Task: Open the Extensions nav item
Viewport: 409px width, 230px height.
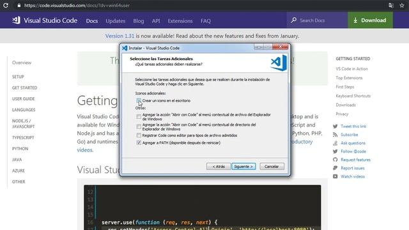Action: [180, 21]
